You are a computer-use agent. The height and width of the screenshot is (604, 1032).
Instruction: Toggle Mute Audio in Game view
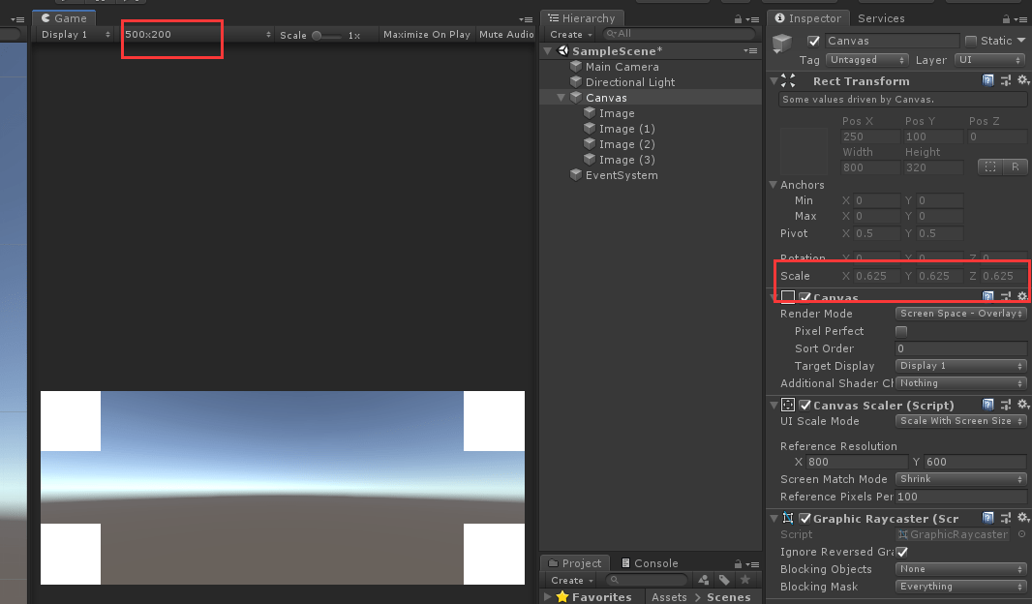(x=505, y=34)
